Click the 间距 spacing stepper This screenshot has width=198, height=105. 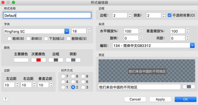tap(188, 38)
